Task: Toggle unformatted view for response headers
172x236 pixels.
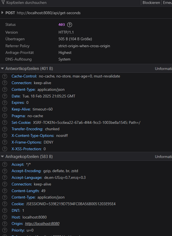Action: [163, 69]
